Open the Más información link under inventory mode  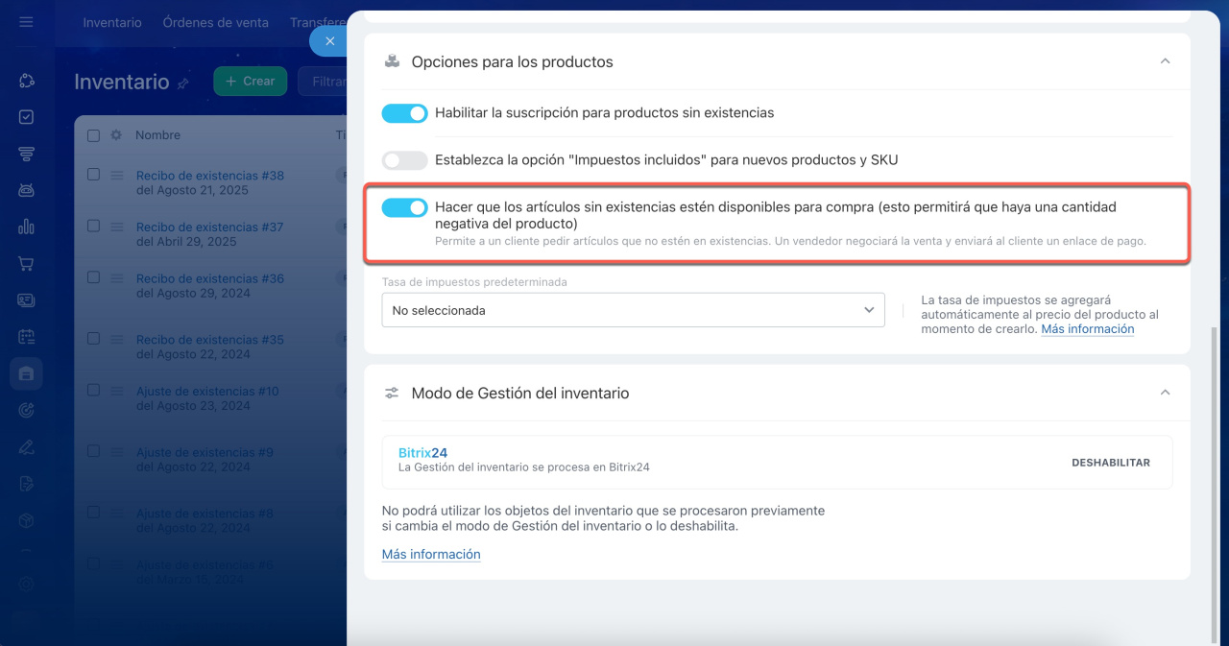click(x=431, y=554)
